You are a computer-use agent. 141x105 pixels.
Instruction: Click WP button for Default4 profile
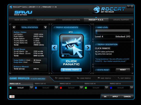pyautogui.click(x=106, y=88)
